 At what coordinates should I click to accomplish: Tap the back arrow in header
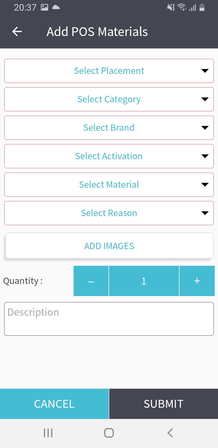coord(17,31)
